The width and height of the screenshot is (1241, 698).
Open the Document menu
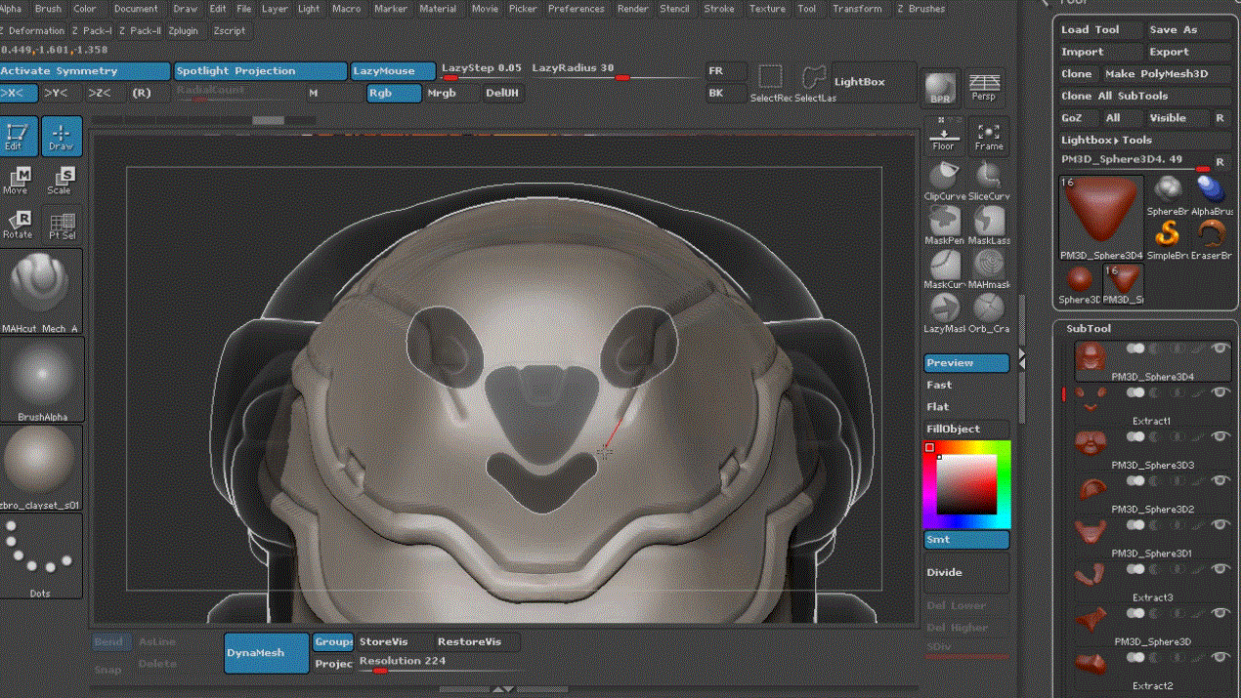pyautogui.click(x=135, y=9)
